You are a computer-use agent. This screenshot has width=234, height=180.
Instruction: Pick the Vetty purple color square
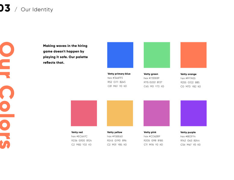pos(193,113)
